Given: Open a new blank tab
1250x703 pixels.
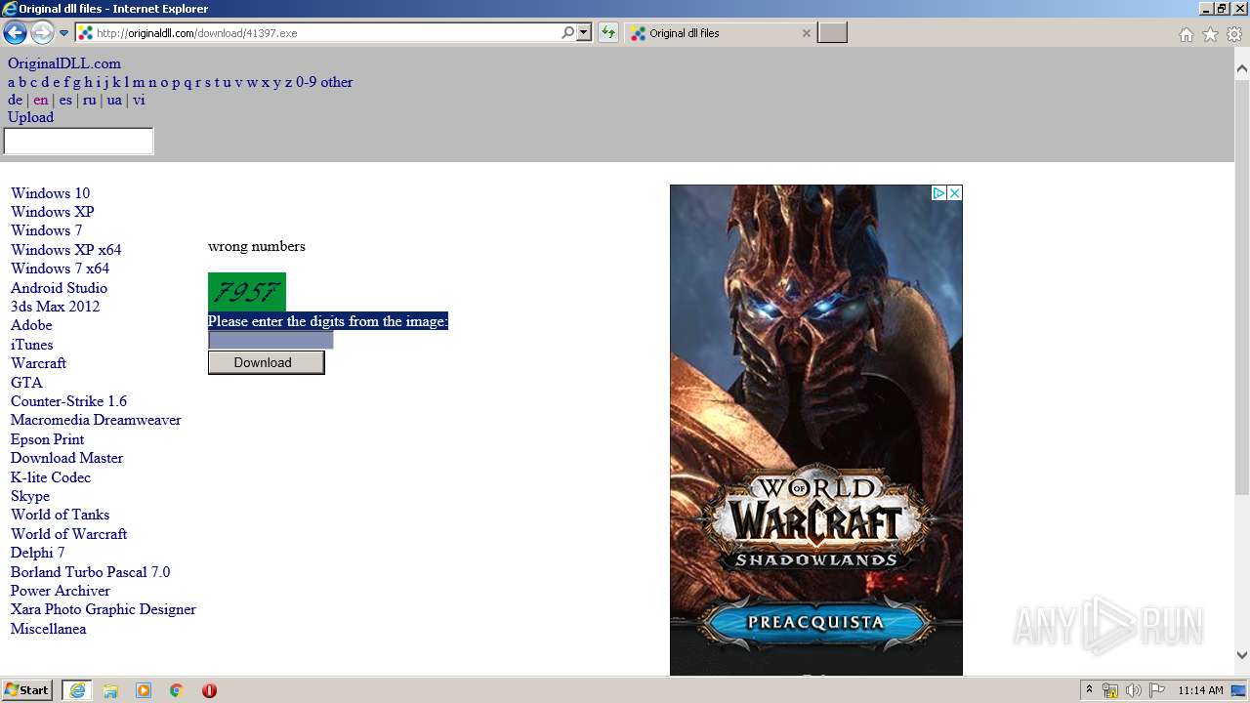Looking at the screenshot, I should [832, 33].
